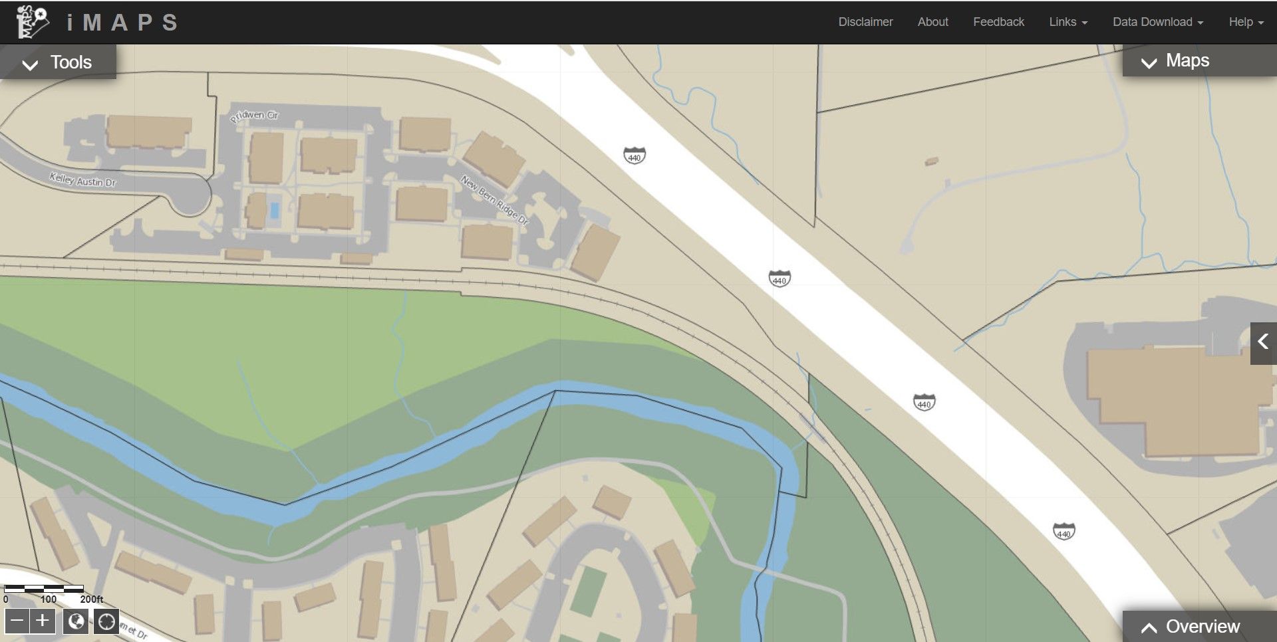This screenshot has height=642, width=1277.
Task: Open the Overview panel
Action: coord(1191,626)
